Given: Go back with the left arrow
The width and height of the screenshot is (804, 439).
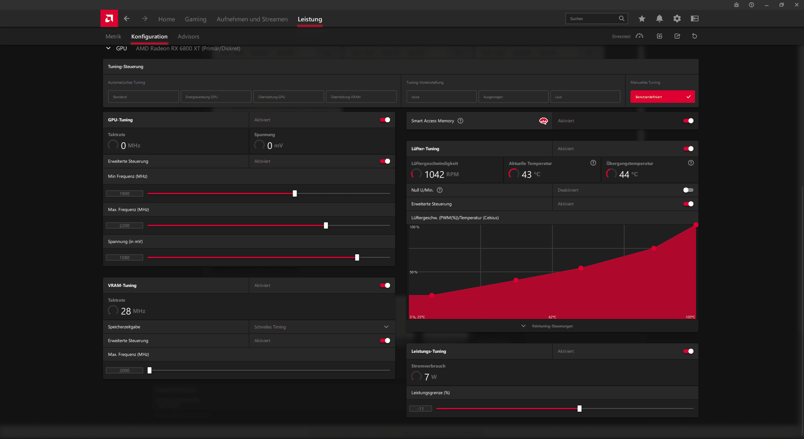Looking at the screenshot, I should coord(127,19).
